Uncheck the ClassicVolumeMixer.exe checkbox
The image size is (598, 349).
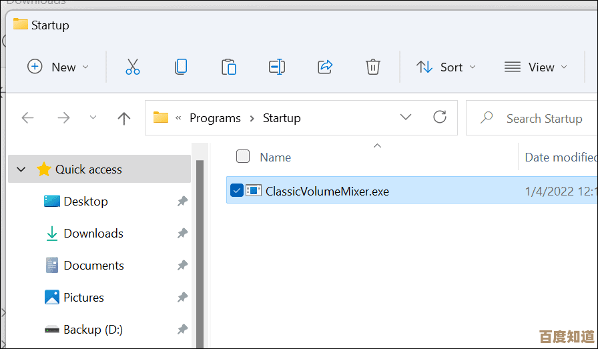[x=236, y=191]
